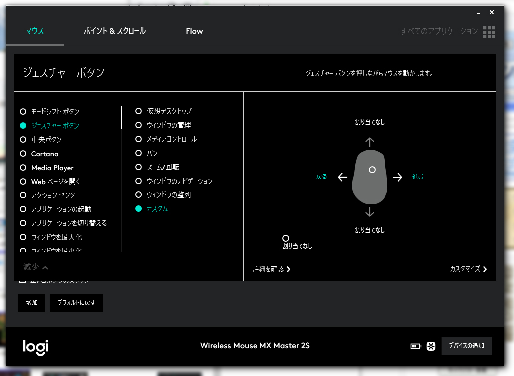
Task: Select Web ページを開く radio option
Action: click(x=50, y=182)
